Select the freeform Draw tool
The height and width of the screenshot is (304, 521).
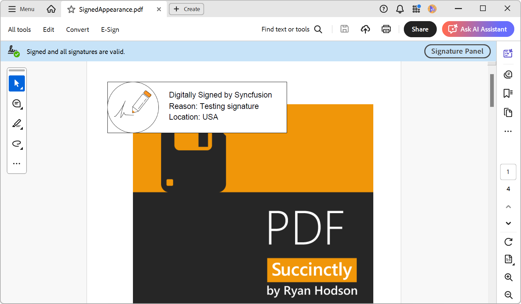click(16, 144)
